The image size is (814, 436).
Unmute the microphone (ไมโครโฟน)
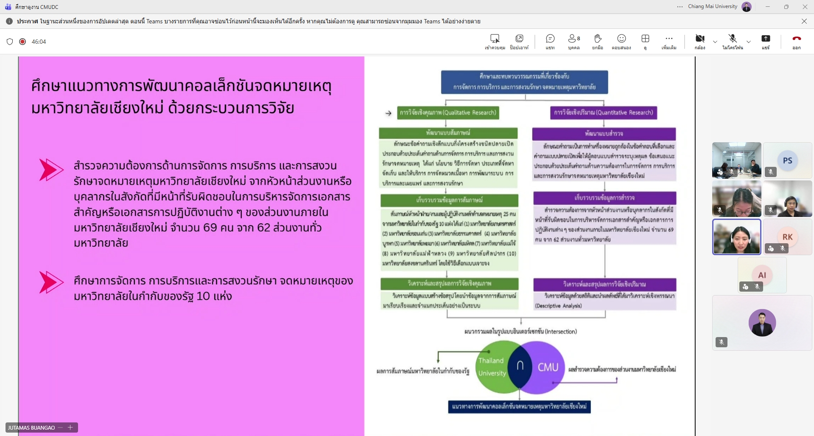coord(733,42)
